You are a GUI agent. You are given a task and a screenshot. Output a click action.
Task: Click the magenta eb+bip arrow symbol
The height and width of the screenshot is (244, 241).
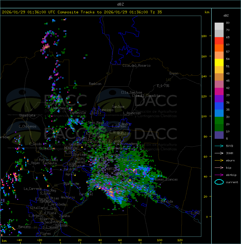point(219,175)
